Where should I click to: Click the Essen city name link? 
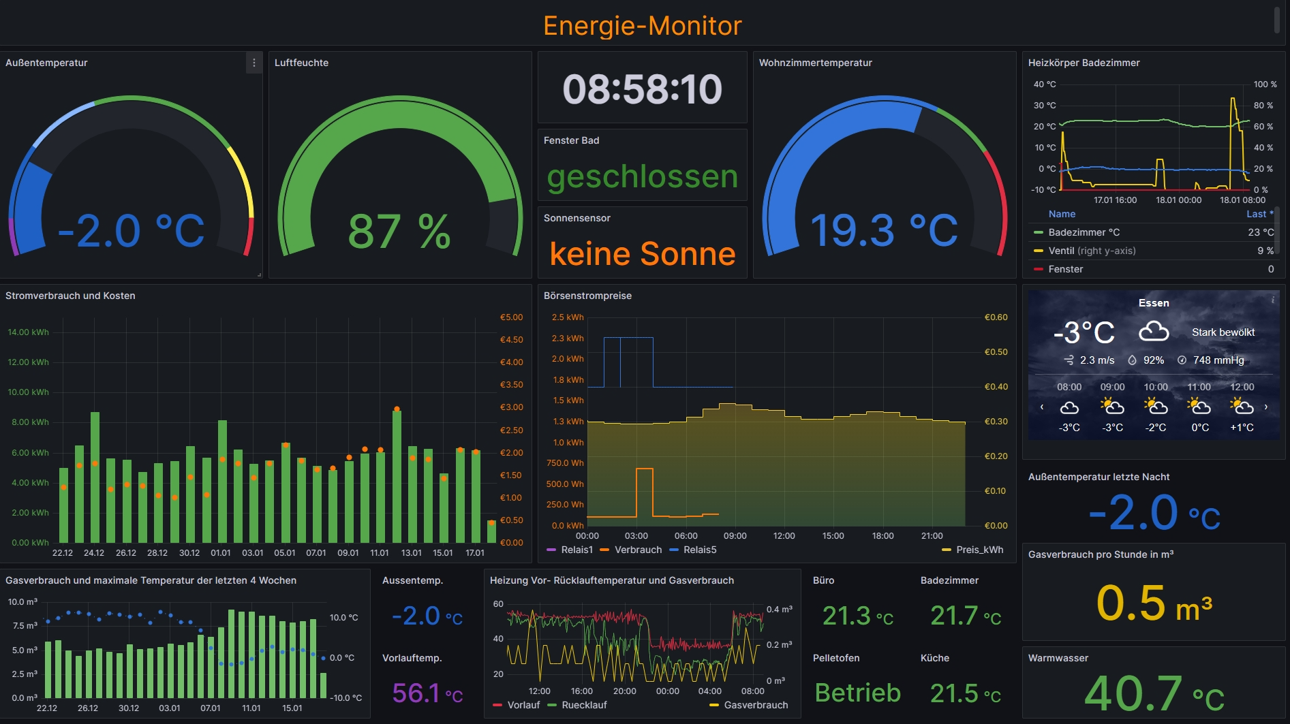(x=1154, y=303)
